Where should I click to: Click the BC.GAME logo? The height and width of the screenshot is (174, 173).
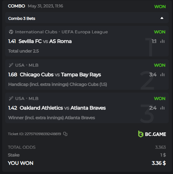pos(152,134)
